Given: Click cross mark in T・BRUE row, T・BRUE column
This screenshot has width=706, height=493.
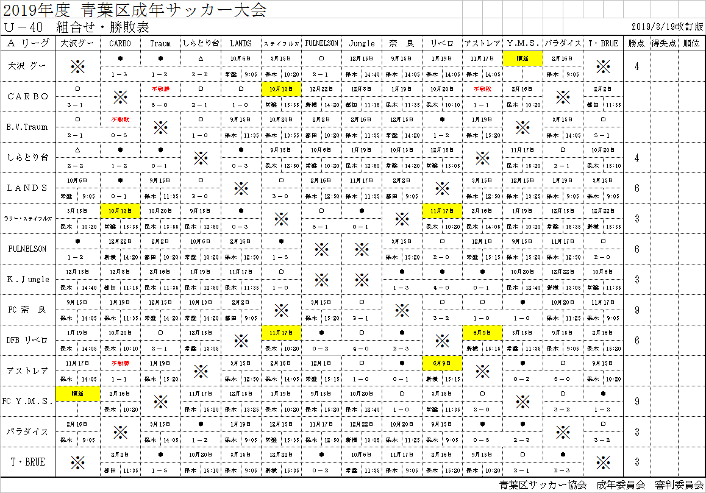Looking at the screenshot, I should (603, 462).
